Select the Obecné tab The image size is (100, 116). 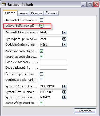click(x=10, y=13)
